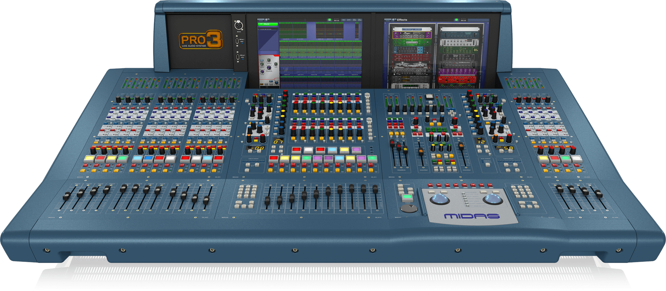Click the rightmost fader in the central ten-fader bank
This screenshot has height=291, width=666.
(x=375, y=189)
